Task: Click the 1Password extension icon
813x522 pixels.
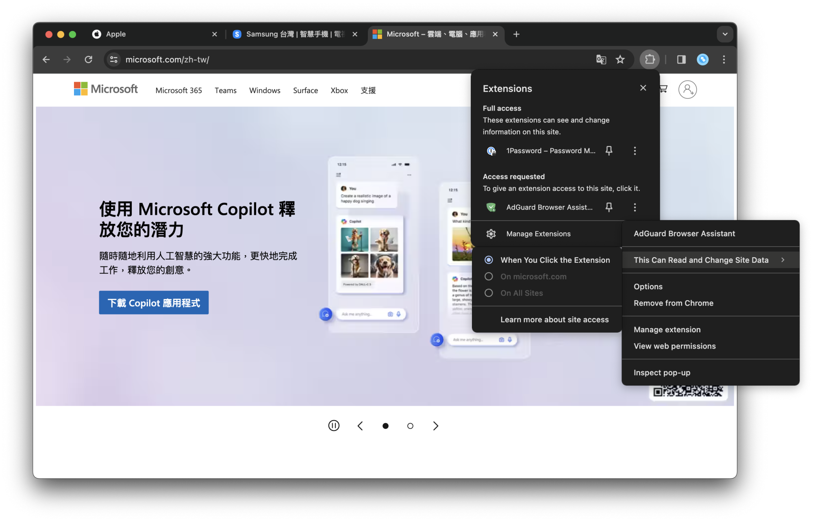Action: pos(492,151)
